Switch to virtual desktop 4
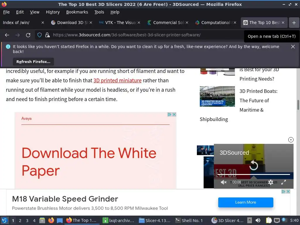Screen dimensions: 300x225 click(34, 221)
